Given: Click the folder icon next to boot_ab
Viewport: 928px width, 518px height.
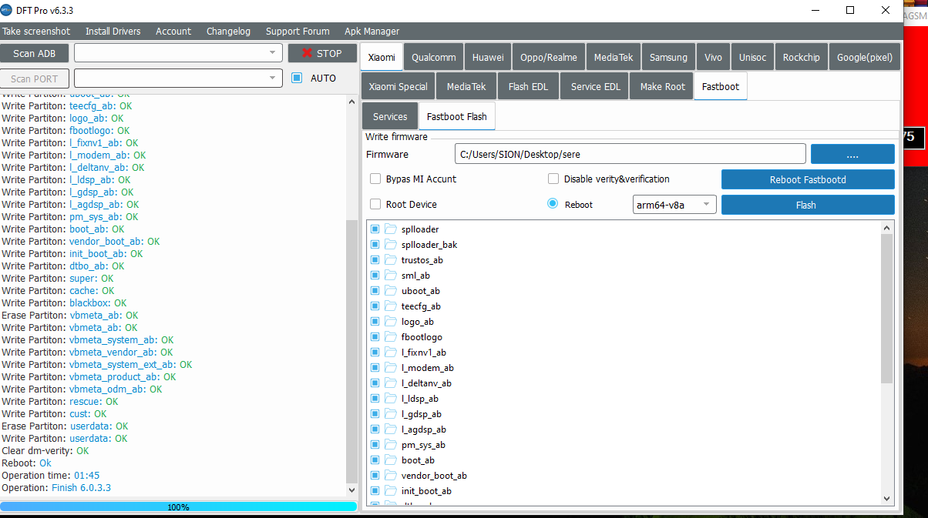Looking at the screenshot, I should click(390, 460).
